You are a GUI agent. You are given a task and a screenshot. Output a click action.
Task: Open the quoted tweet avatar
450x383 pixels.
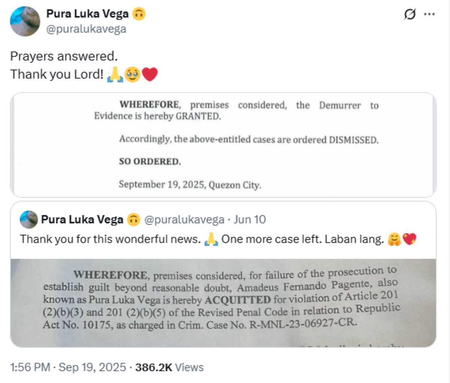click(x=28, y=219)
